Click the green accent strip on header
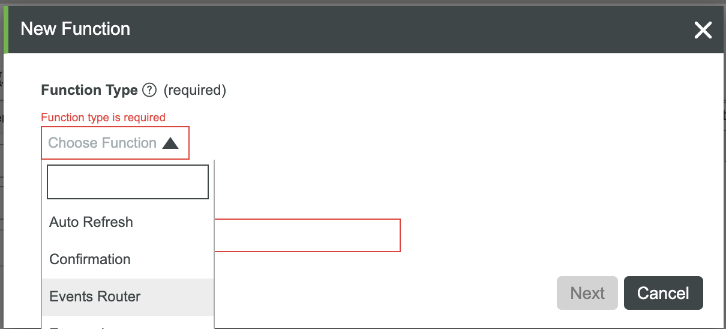The height and width of the screenshot is (329, 726). [6, 29]
